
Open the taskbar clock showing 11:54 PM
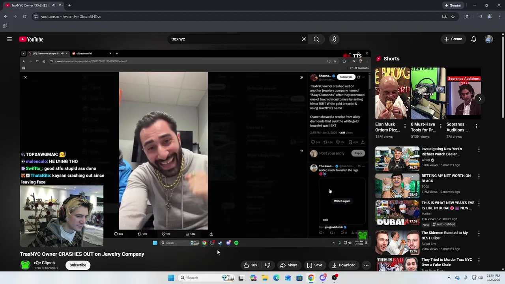494,278
